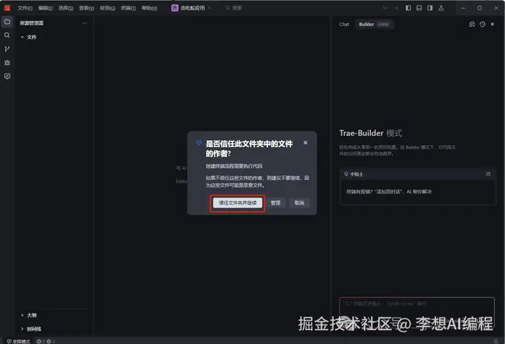
Task: Click the purple project avatar icon
Action: 175,8
